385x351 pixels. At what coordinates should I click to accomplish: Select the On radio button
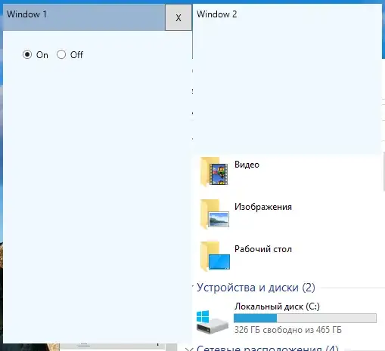click(x=27, y=54)
